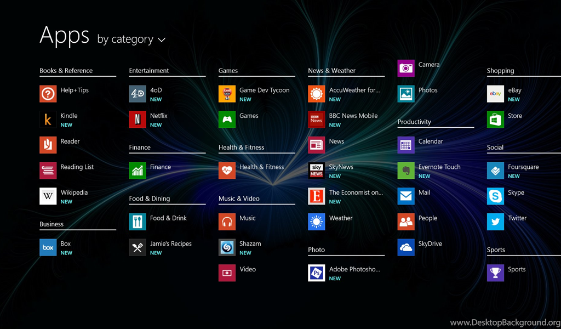The height and width of the screenshot is (329, 561).
Task: Open the BBC News Mobile icon
Action: (316, 119)
